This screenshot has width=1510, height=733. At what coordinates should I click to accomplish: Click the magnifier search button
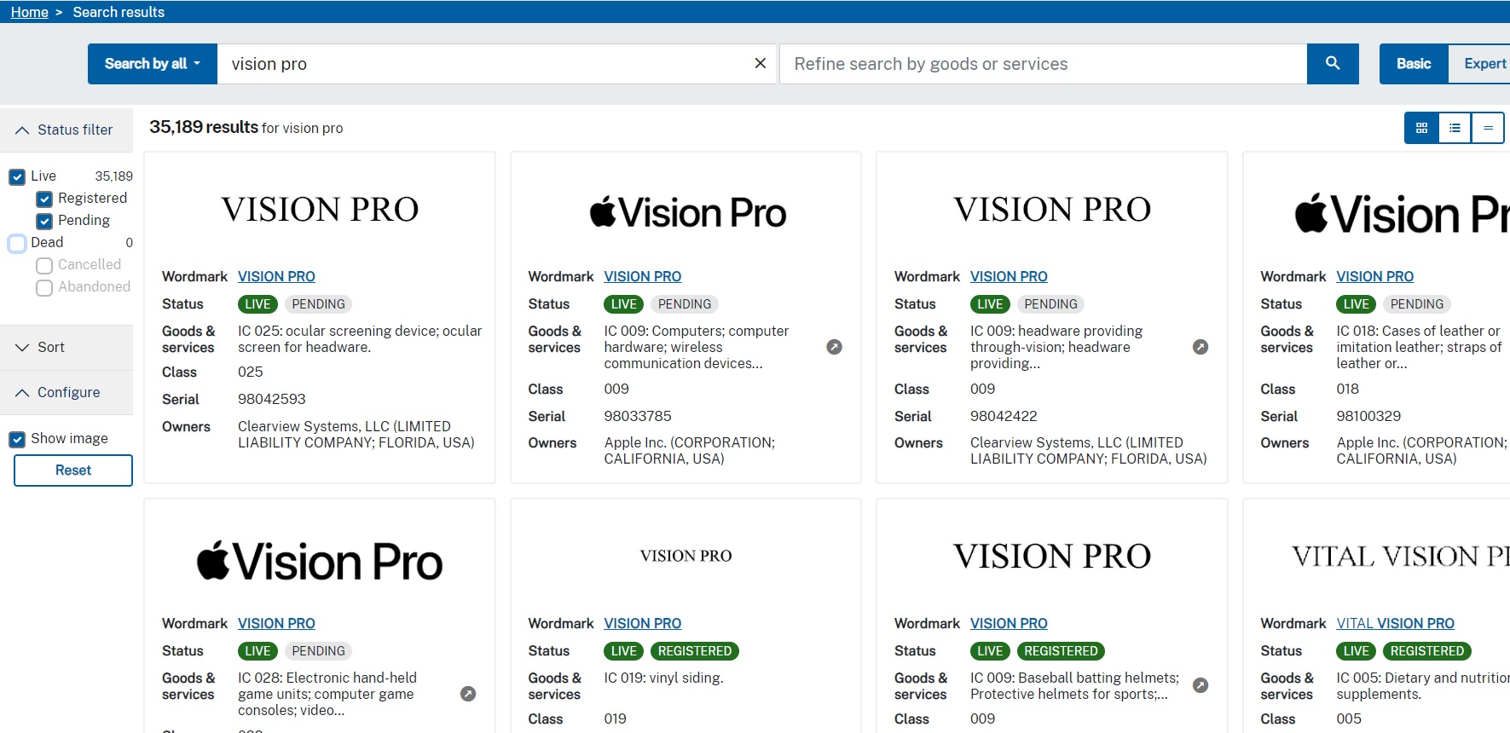(x=1333, y=64)
